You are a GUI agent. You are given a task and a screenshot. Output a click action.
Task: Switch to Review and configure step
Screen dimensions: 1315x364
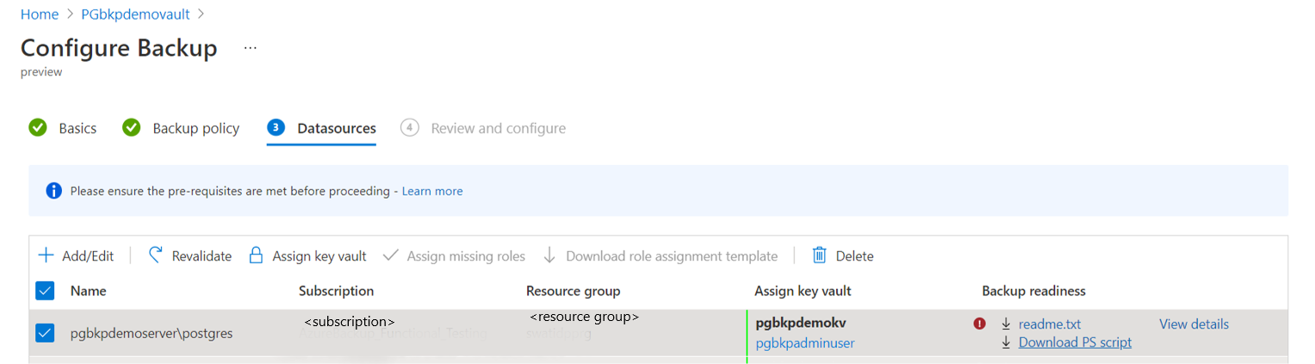(498, 128)
